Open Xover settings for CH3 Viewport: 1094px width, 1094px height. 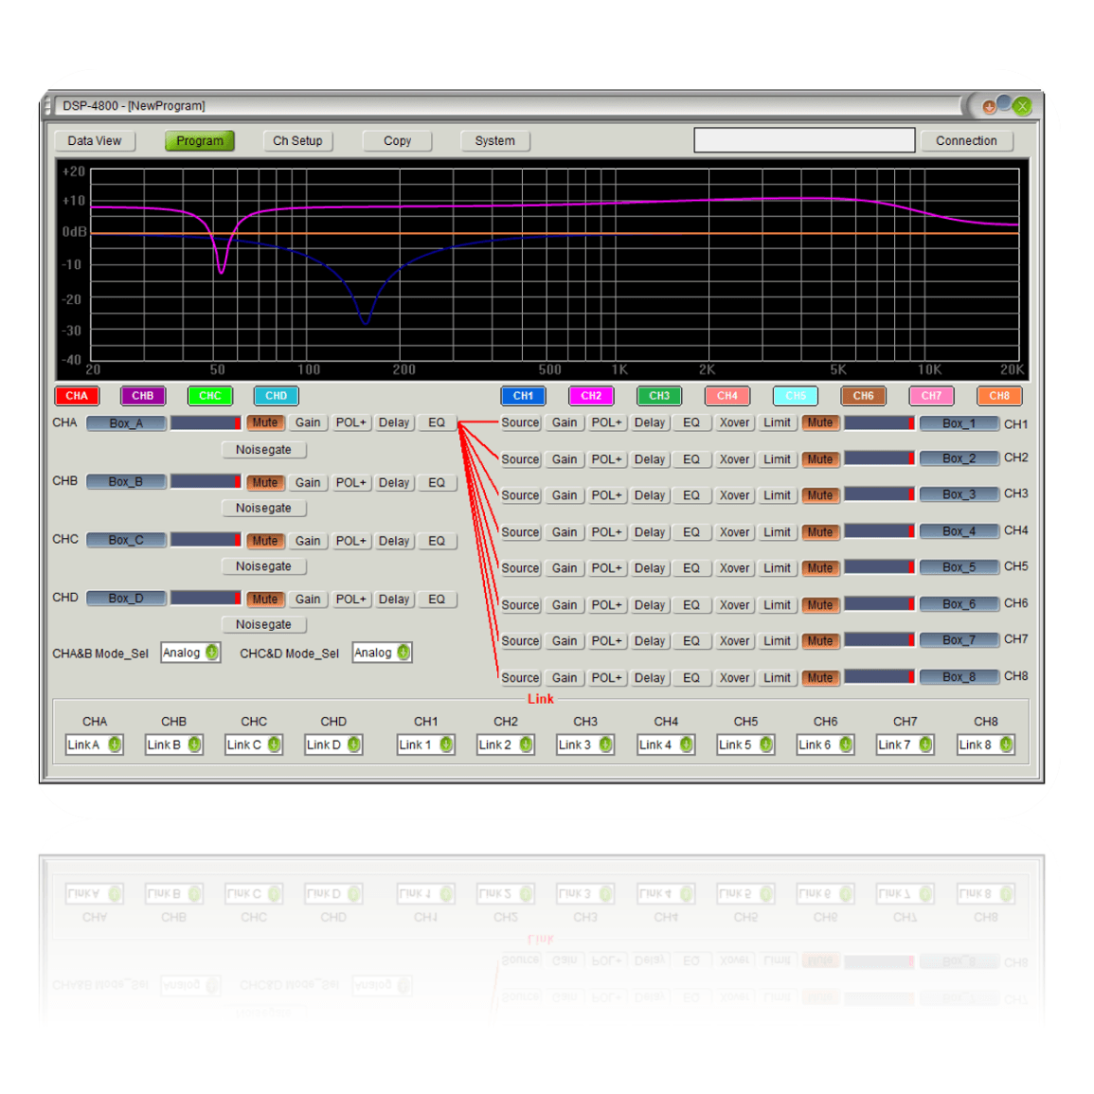click(x=734, y=495)
